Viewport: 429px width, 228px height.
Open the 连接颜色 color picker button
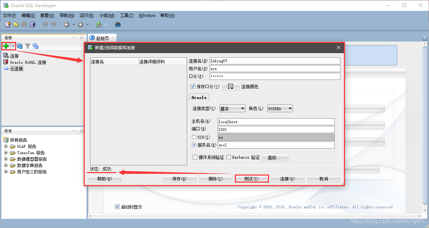click(x=231, y=87)
